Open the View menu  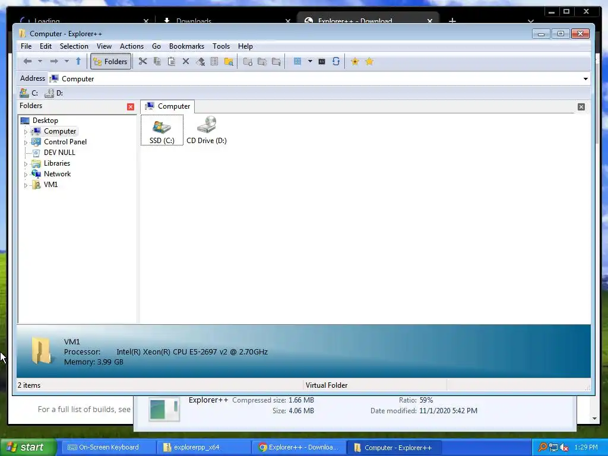(104, 46)
